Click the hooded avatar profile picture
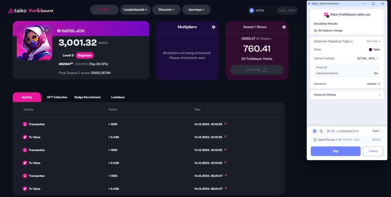This screenshot has height=197, width=391. coord(34,43)
